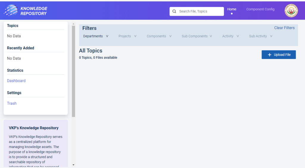Click the sidebar scroll up arrow

click(x=74, y=24)
